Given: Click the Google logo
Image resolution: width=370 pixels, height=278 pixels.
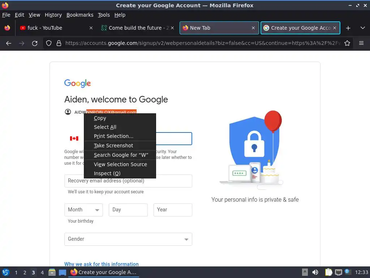Looking at the screenshot, I should click(77, 84).
